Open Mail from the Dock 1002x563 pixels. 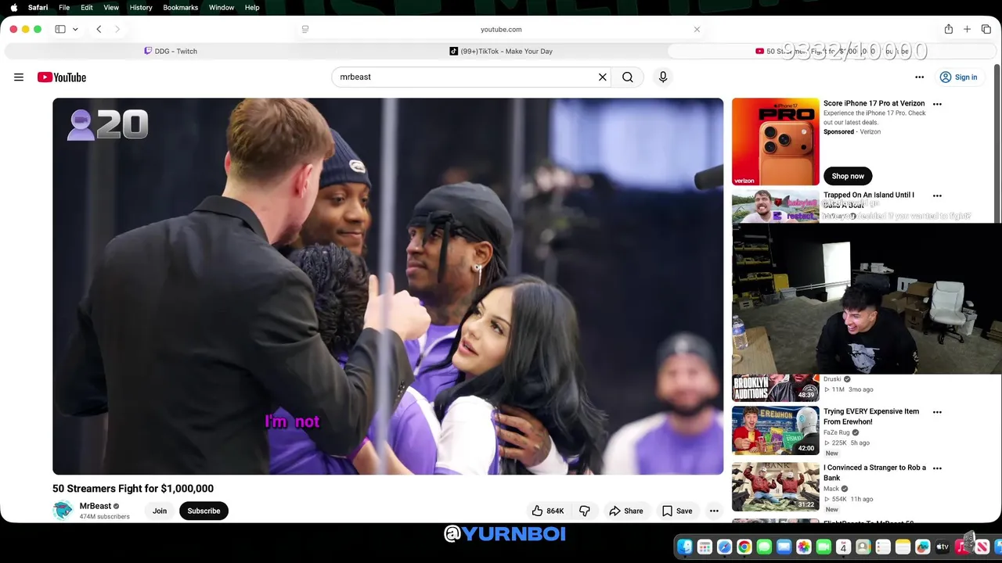click(784, 547)
